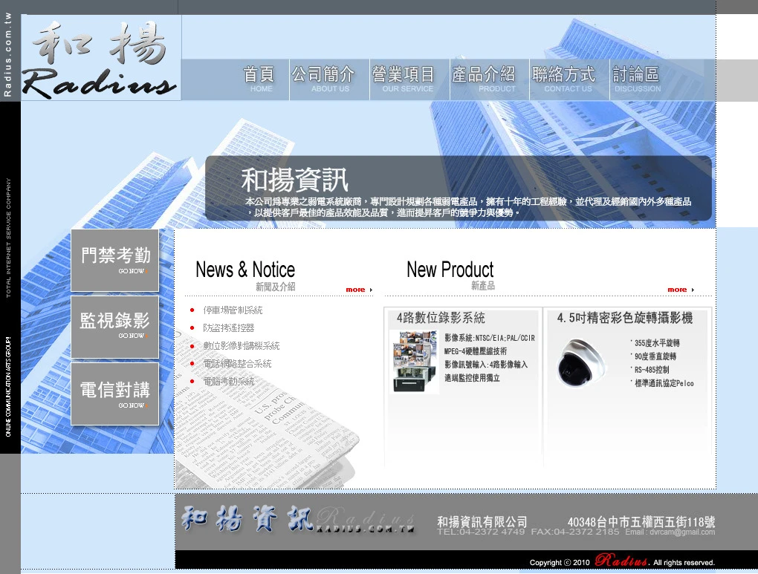
Task: Click the red bullet beside 停車場管制系統
Action: pos(193,310)
